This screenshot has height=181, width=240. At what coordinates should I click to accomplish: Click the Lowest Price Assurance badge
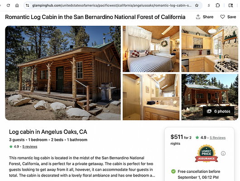206,153
